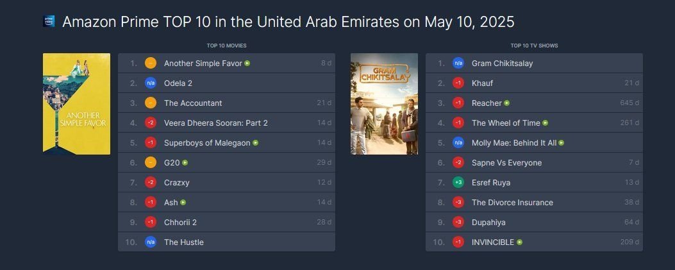Open The Accountant movie link

click(193, 103)
